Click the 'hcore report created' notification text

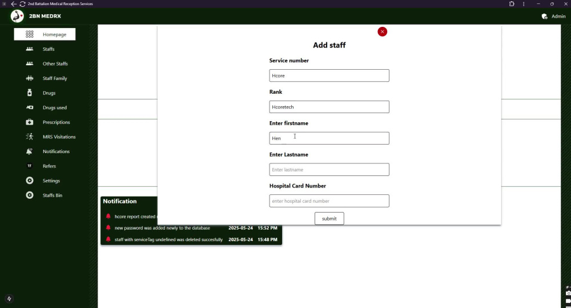click(135, 217)
